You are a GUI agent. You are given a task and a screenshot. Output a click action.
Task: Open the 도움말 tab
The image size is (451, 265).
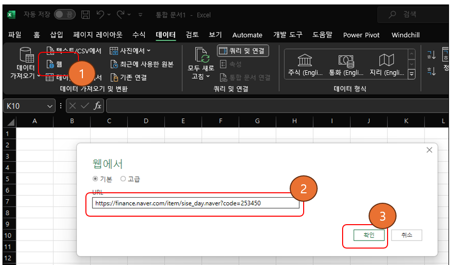(322, 35)
